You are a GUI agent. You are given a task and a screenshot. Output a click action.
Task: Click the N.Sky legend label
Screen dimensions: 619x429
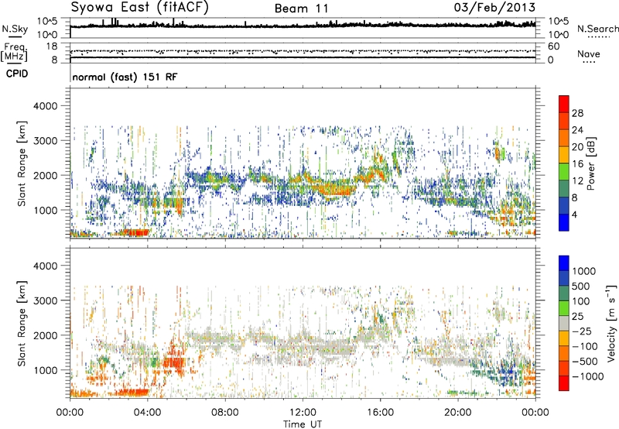point(15,29)
